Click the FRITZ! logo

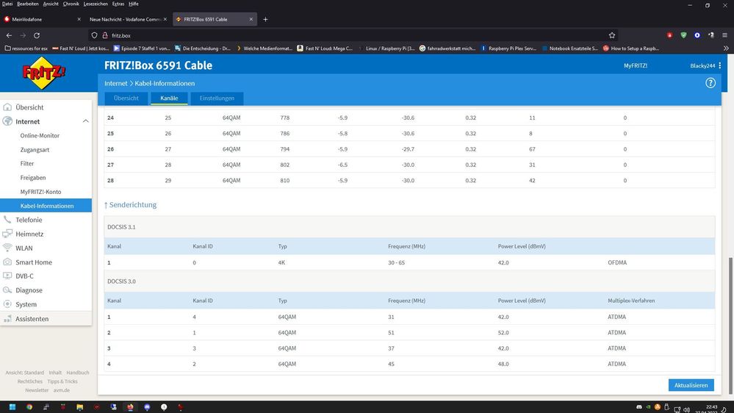point(44,73)
